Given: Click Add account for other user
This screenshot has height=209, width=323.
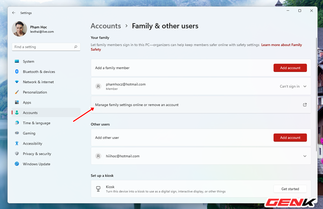Looking at the screenshot, I should [x=290, y=137].
